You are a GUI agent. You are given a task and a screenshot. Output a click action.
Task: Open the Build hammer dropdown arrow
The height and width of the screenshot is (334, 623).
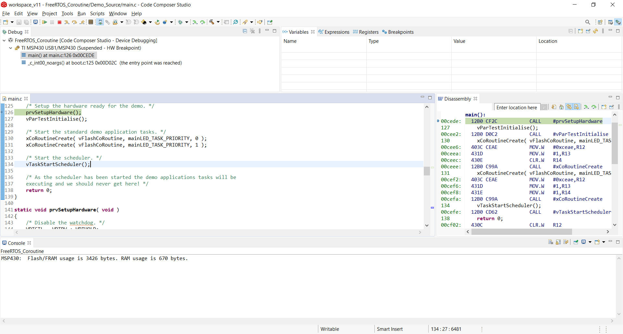[218, 22]
